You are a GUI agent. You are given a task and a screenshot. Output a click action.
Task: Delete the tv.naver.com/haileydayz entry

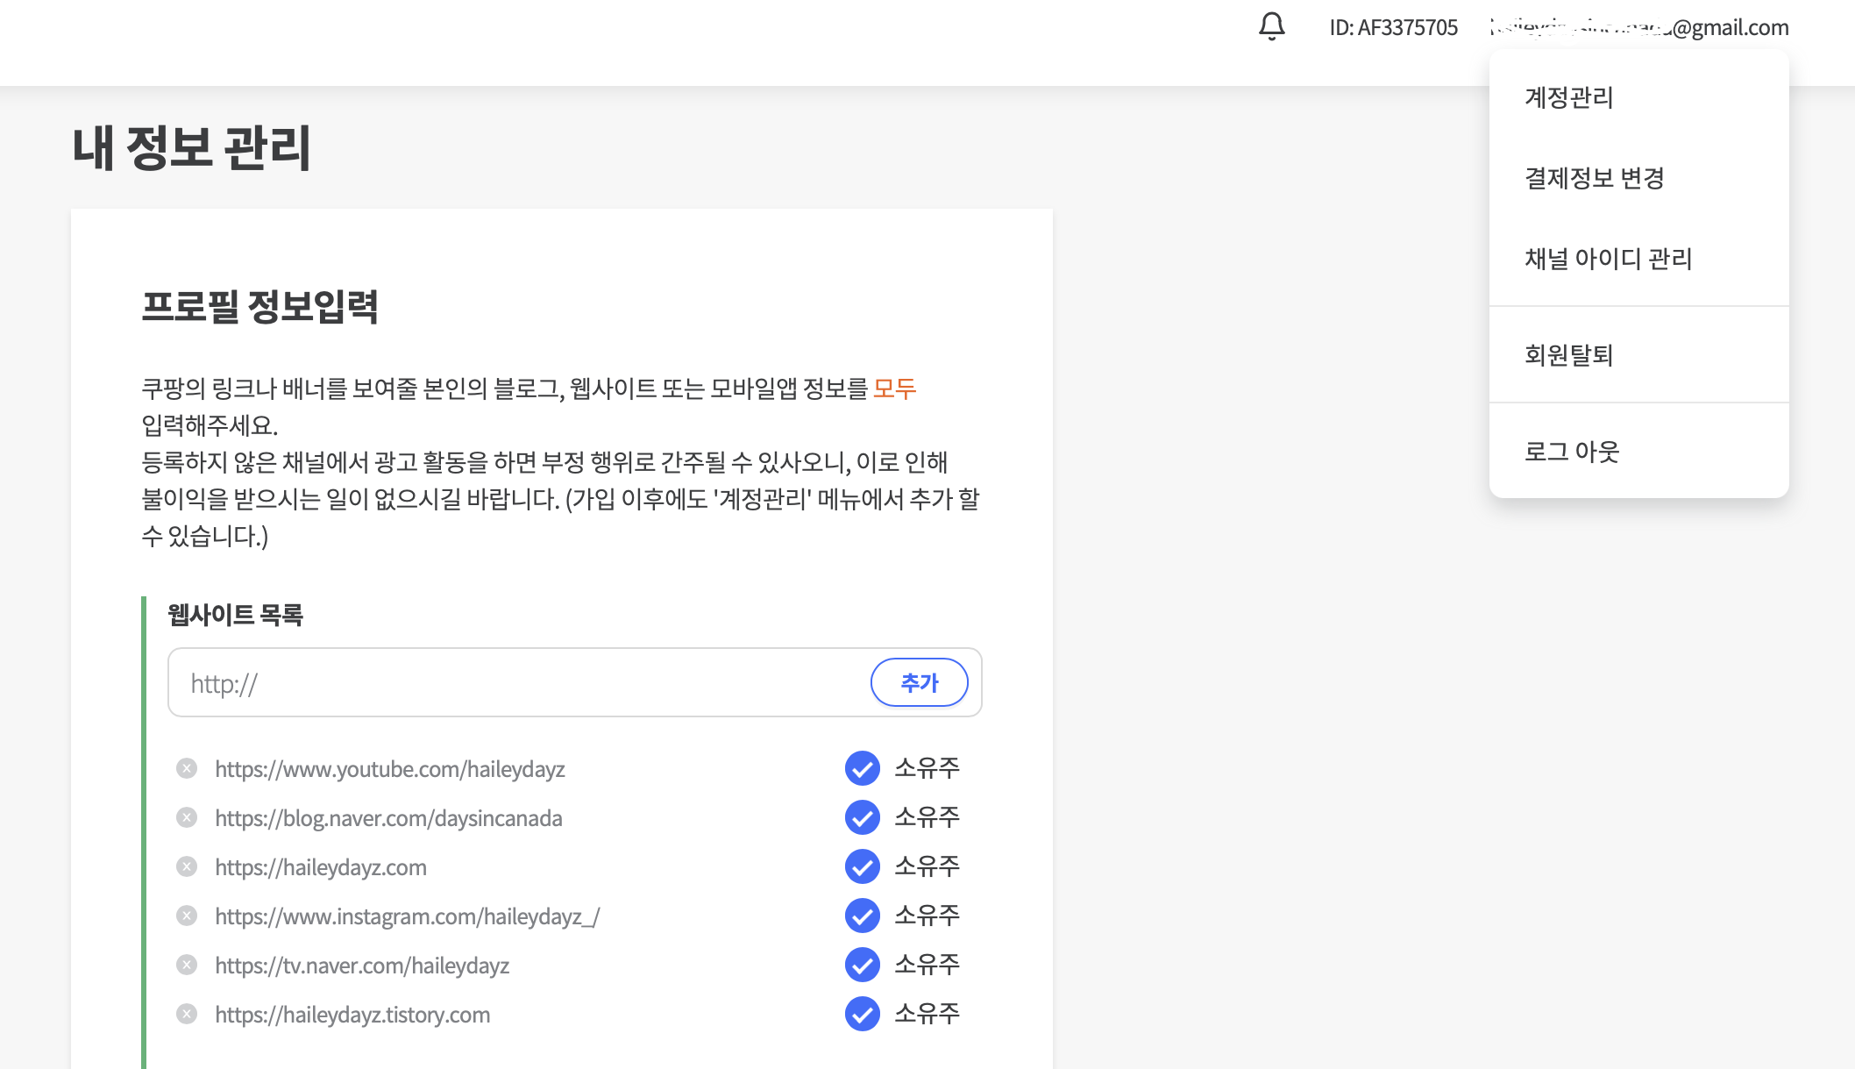point(187,966)
